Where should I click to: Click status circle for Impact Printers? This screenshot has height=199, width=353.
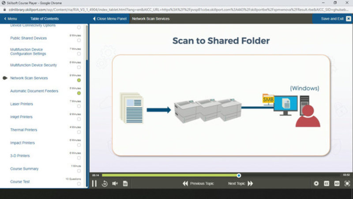pos(79,145)
